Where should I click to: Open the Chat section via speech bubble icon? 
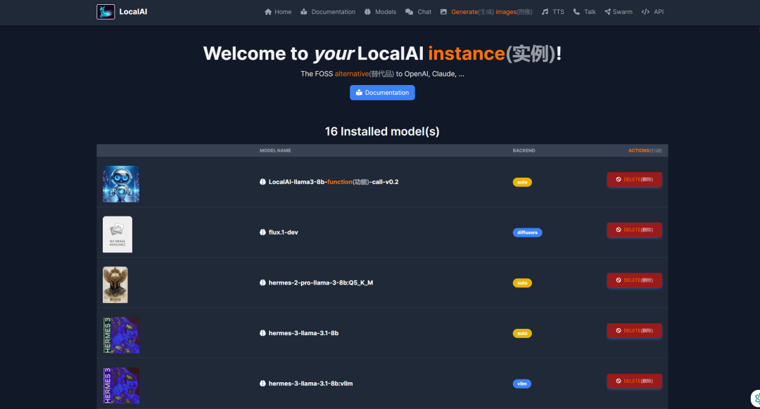[x=410, y=11]
